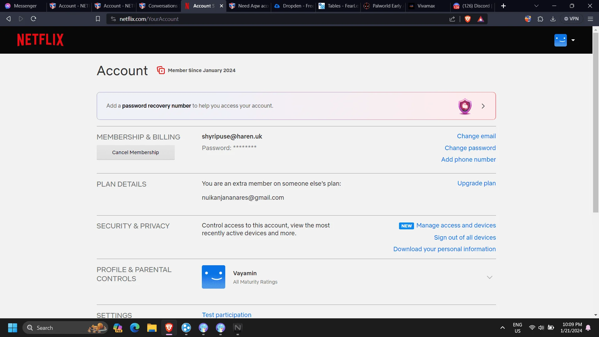Screen dimensions: 599x337
Task: Open Brave Shields lion icon
Action: [468, 19]
